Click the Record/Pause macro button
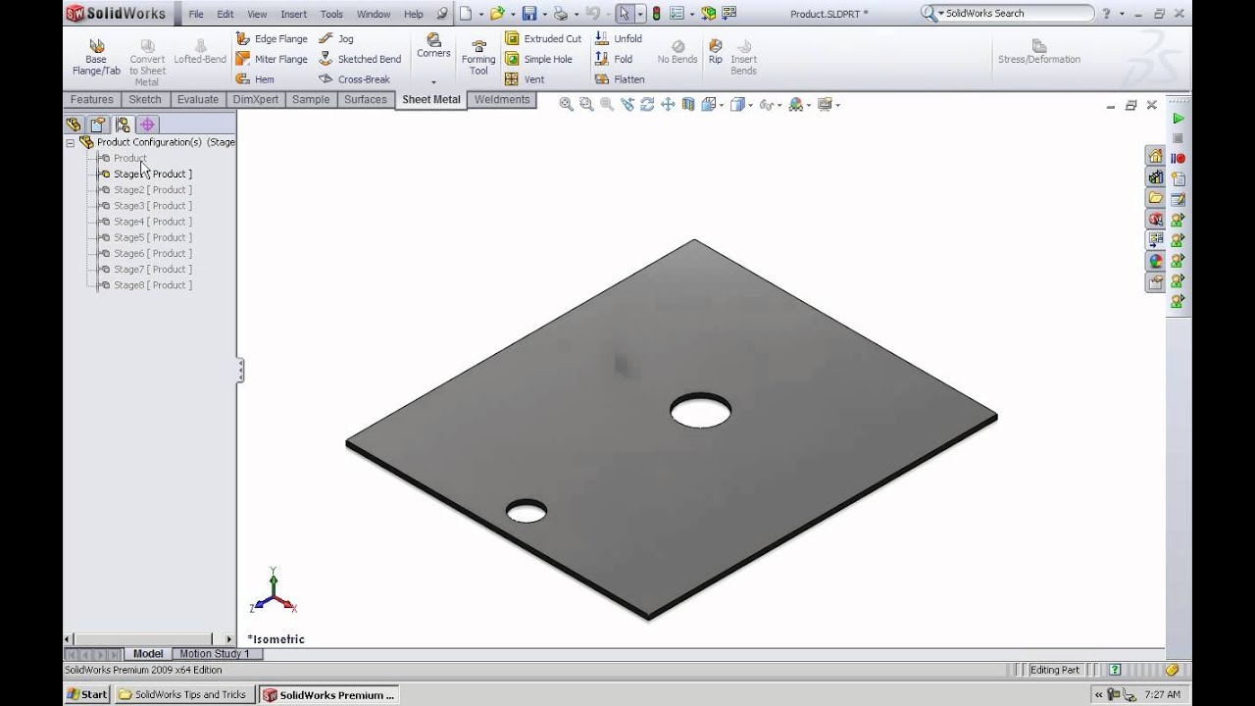Image resolution: width=1255 pixels, height=706 pixels. pyautogui.click(x=1179, y=158)
